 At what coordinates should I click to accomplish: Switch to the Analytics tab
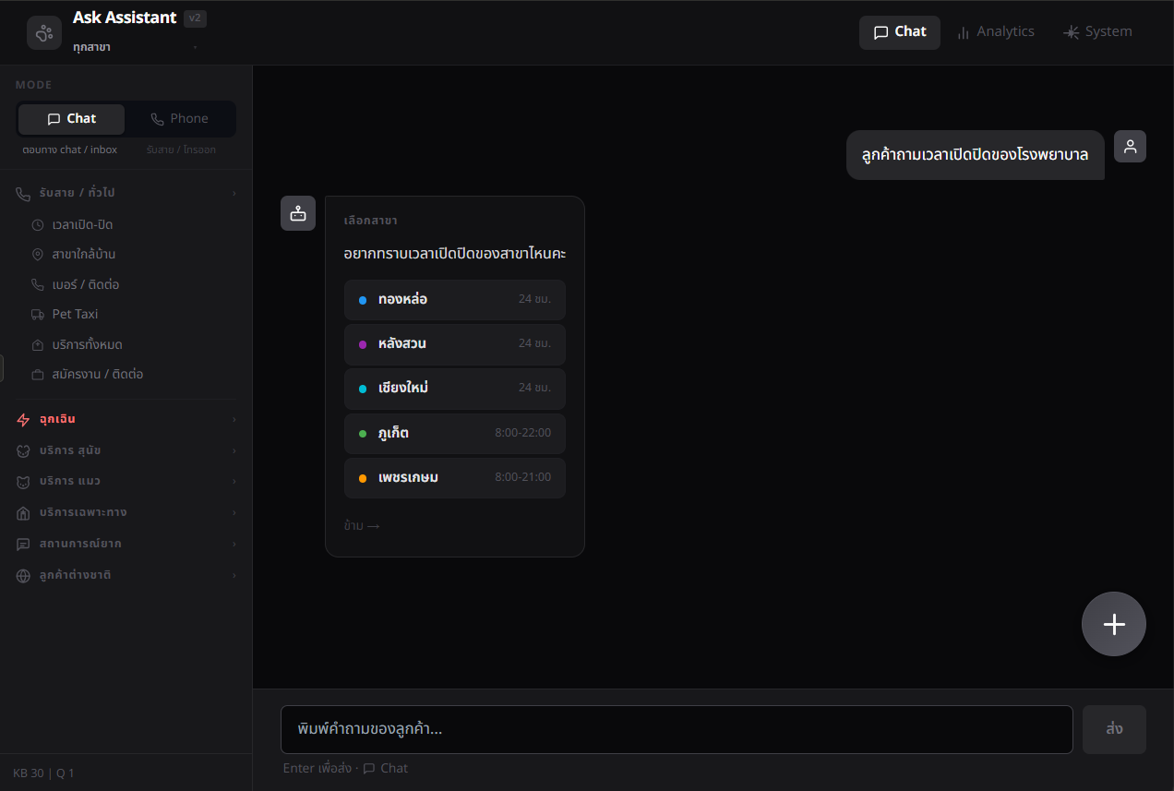[x=995, y=30]
